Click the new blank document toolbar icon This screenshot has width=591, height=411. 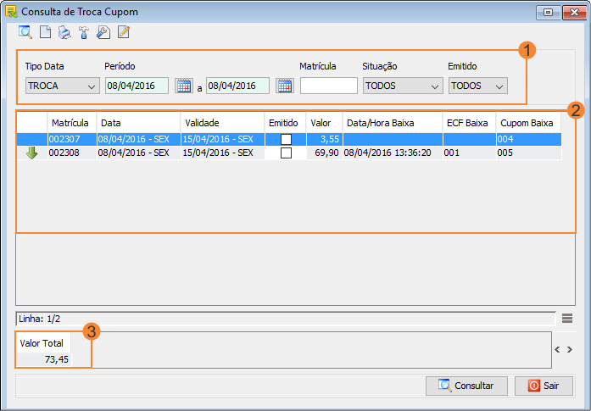(45, 32)
